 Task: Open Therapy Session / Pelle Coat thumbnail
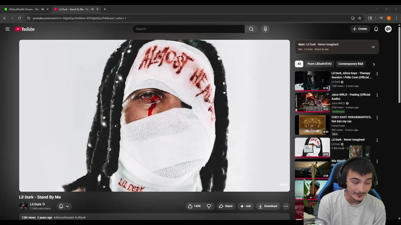312,81
